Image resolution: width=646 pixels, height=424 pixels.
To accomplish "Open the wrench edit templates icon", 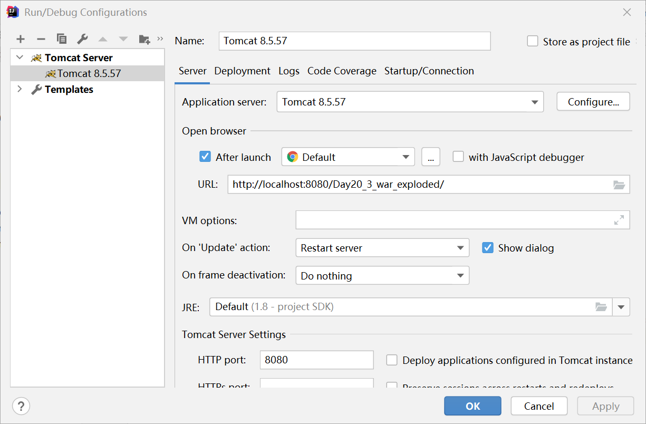I will point(82,39).
